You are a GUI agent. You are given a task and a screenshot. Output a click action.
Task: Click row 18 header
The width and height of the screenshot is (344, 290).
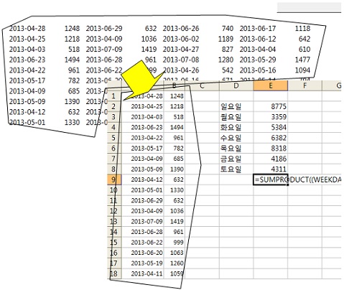pos(114,273)
